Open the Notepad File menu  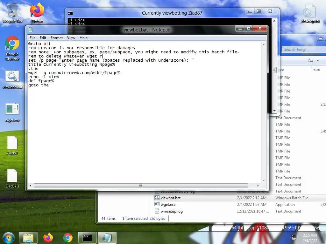(x=32, y=38)
